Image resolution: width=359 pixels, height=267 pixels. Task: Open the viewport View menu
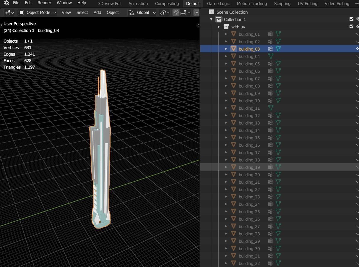click(x=66, y=12)
